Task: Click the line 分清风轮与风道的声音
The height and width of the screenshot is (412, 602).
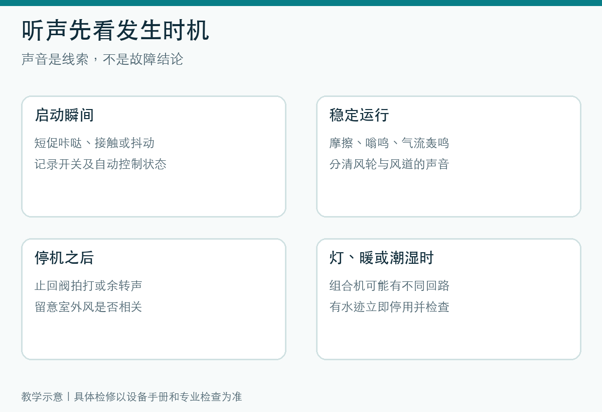Action: point(389,164)
